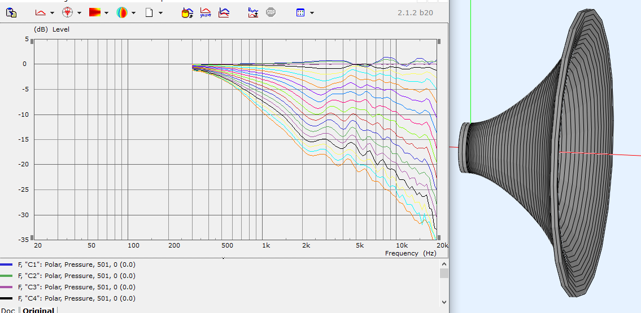This screenshot has width=641, height=313.
Task: Click the C4 black legend swatch
Action: 6,298
